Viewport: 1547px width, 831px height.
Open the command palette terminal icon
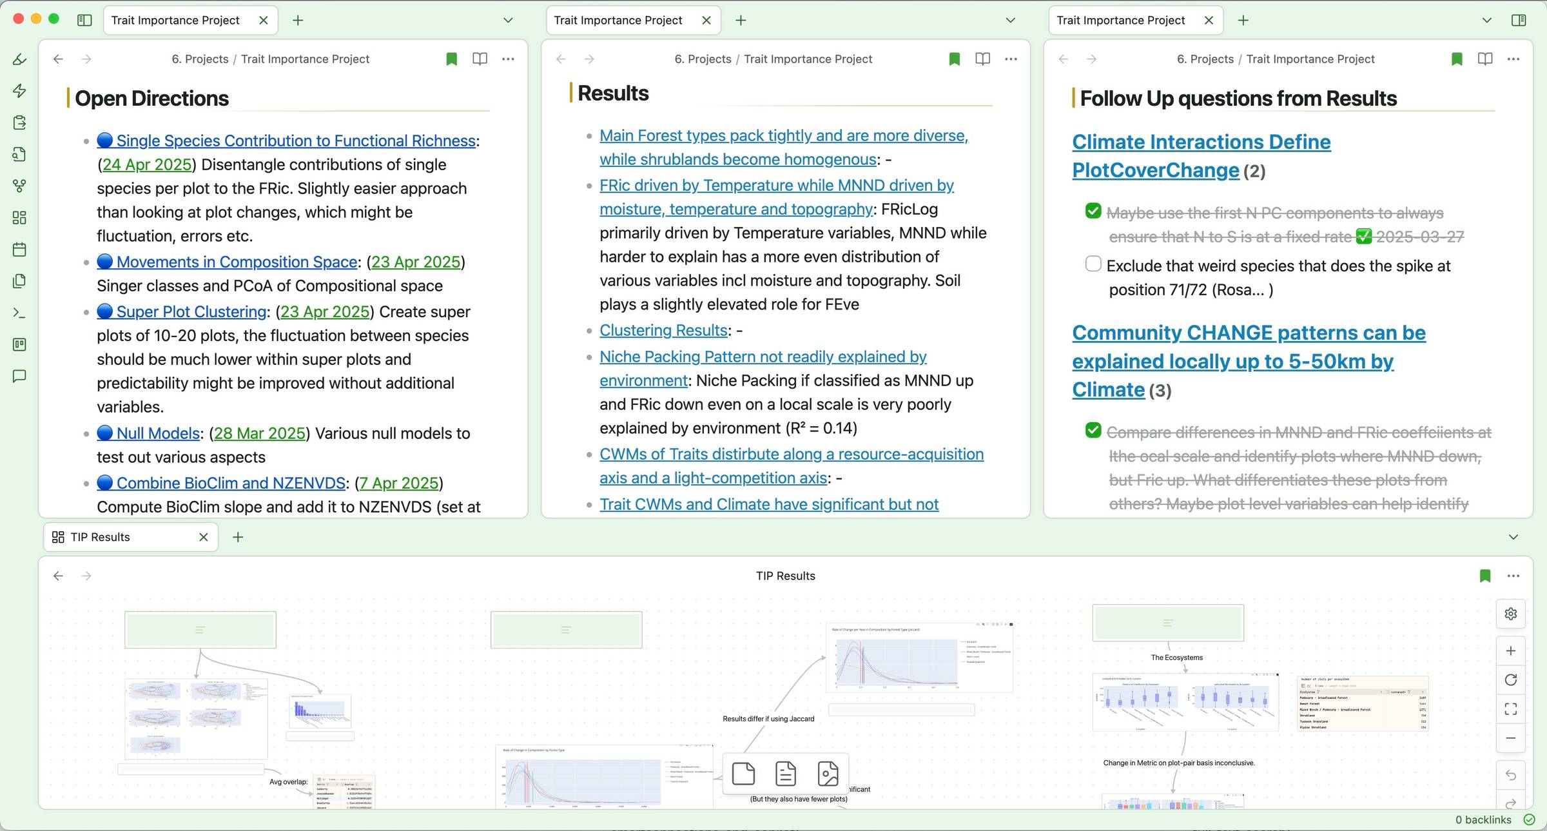tap(19, 313)
